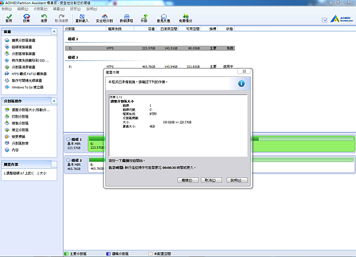This screenshot has height=257, width=356.
Task: Click the Free Space (可用空間) column header
Action: tap(190, 29)
